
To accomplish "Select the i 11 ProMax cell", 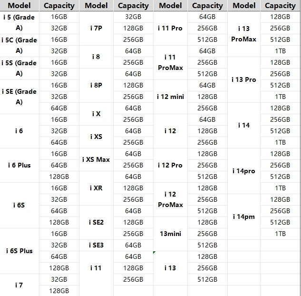I will (170, 62).
